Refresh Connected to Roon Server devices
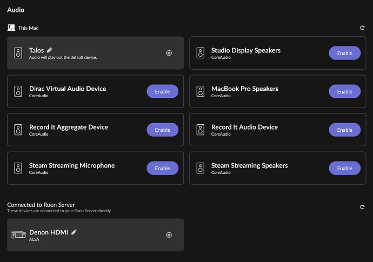The height and width of the screenshot is (262, 373). (362, 207)
